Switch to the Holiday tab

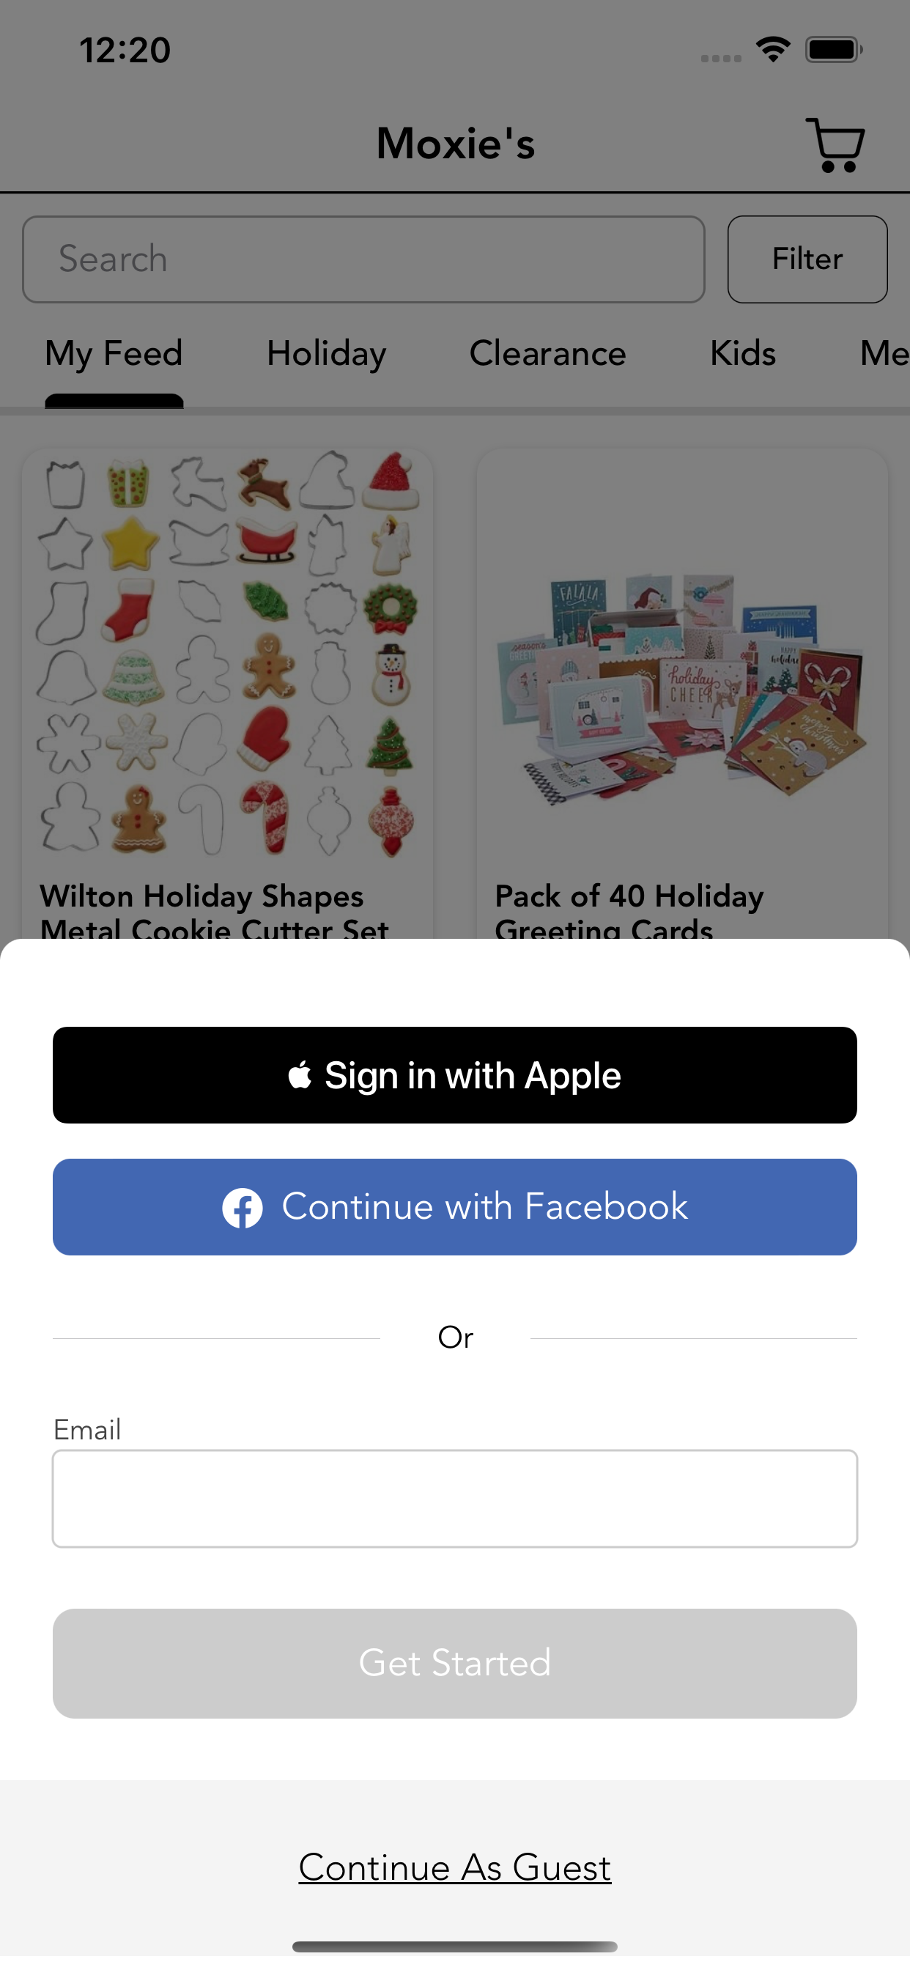[x=327, y=354]
